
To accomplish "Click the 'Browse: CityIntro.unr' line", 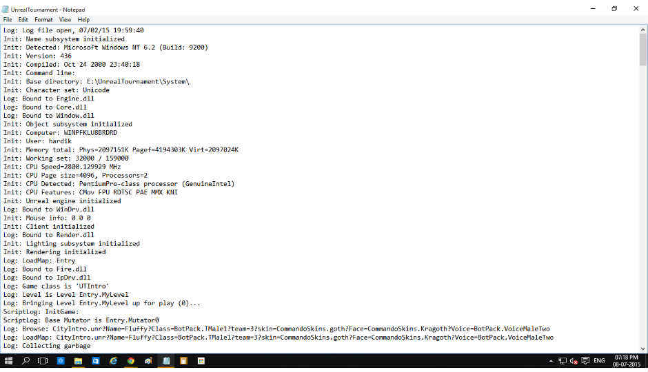I will pyautogui.click(x=276, y=329).
